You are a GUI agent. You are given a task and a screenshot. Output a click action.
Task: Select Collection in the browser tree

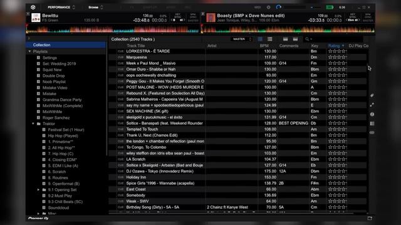coord(66,45)
